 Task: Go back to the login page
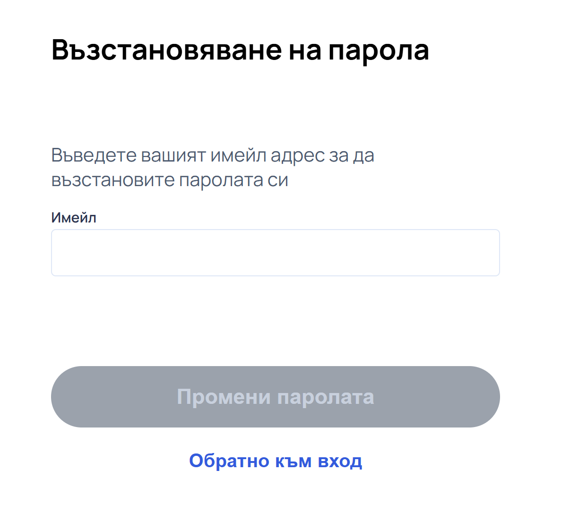pyautogui.click(x=276, y=461)
